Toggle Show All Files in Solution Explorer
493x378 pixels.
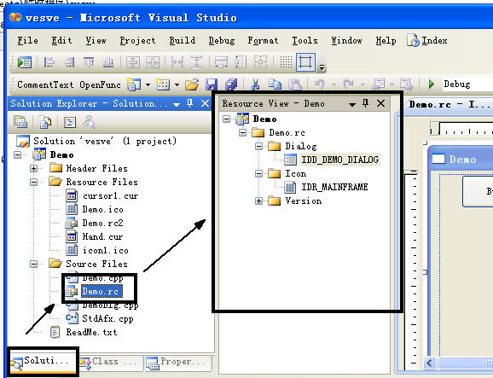(45, 122)
